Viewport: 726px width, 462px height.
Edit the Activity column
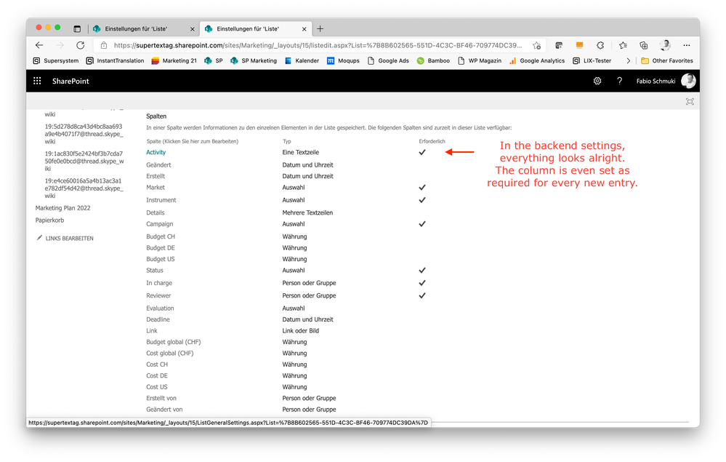(x=156, y=153)
